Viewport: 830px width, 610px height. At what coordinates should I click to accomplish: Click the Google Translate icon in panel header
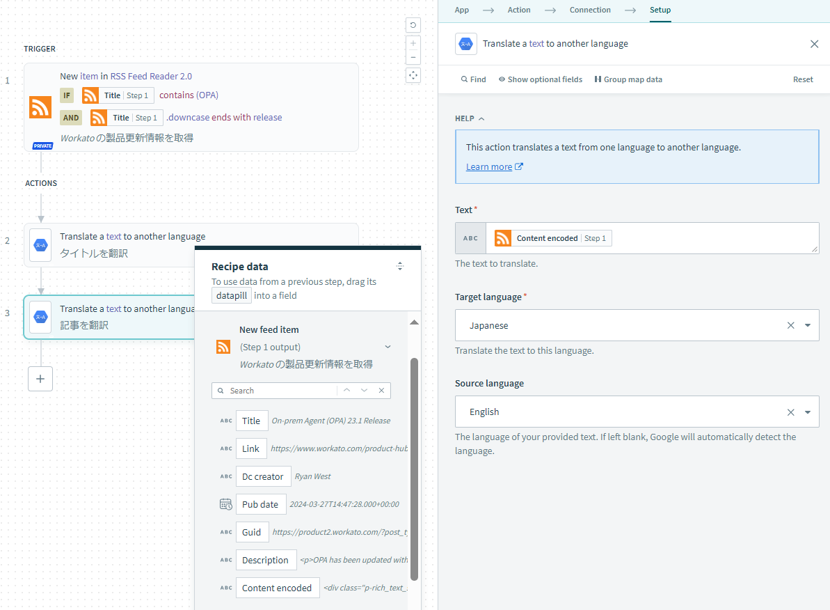466,44
